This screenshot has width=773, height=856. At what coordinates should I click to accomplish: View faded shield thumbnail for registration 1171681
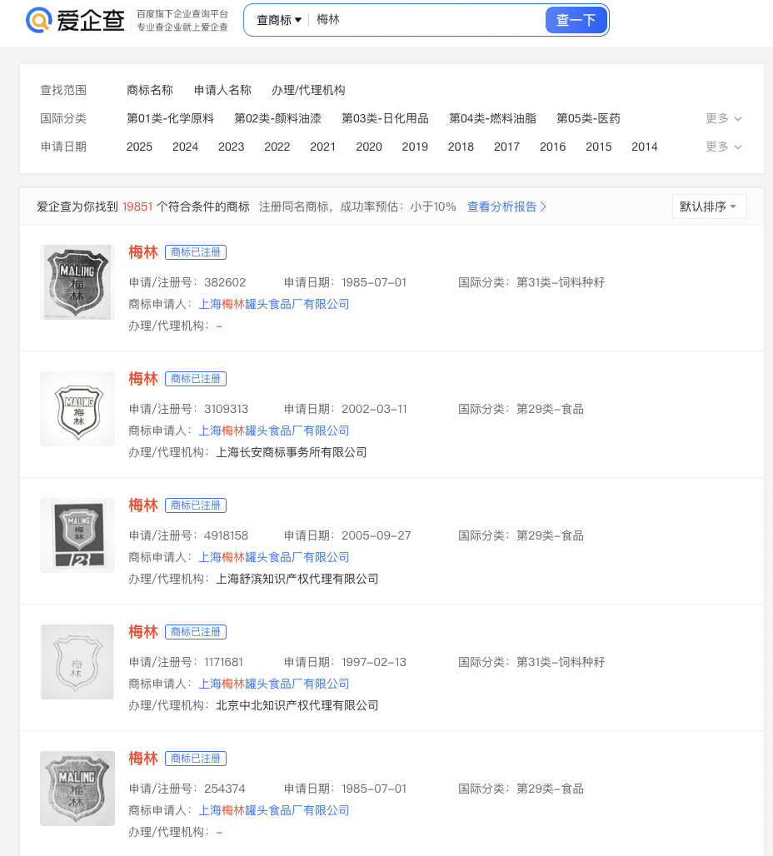(77, 662)
